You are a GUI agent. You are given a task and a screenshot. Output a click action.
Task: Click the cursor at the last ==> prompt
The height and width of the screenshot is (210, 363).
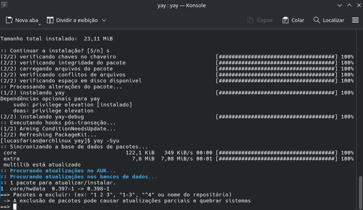point(15,206)
